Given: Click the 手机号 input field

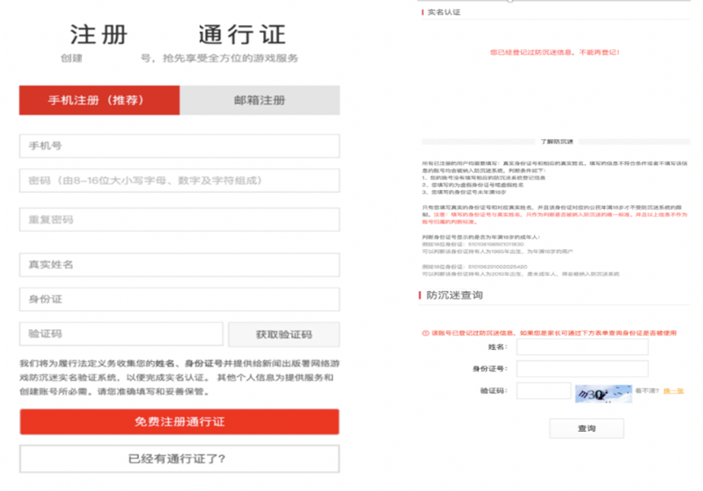Looking at the screenshot, I should click(x=179, y=146).
